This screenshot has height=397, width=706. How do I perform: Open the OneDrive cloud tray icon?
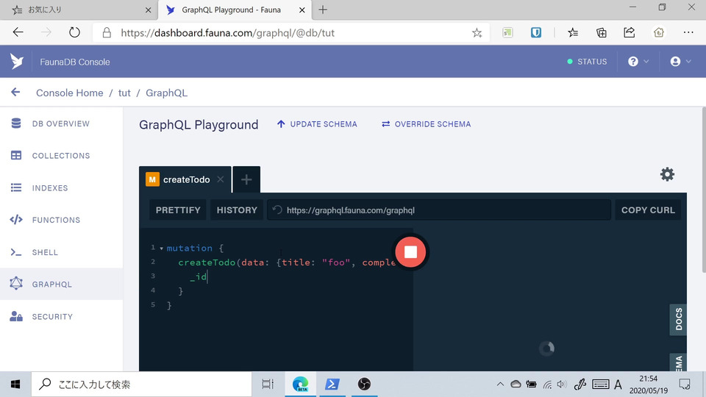pos(516,385)
